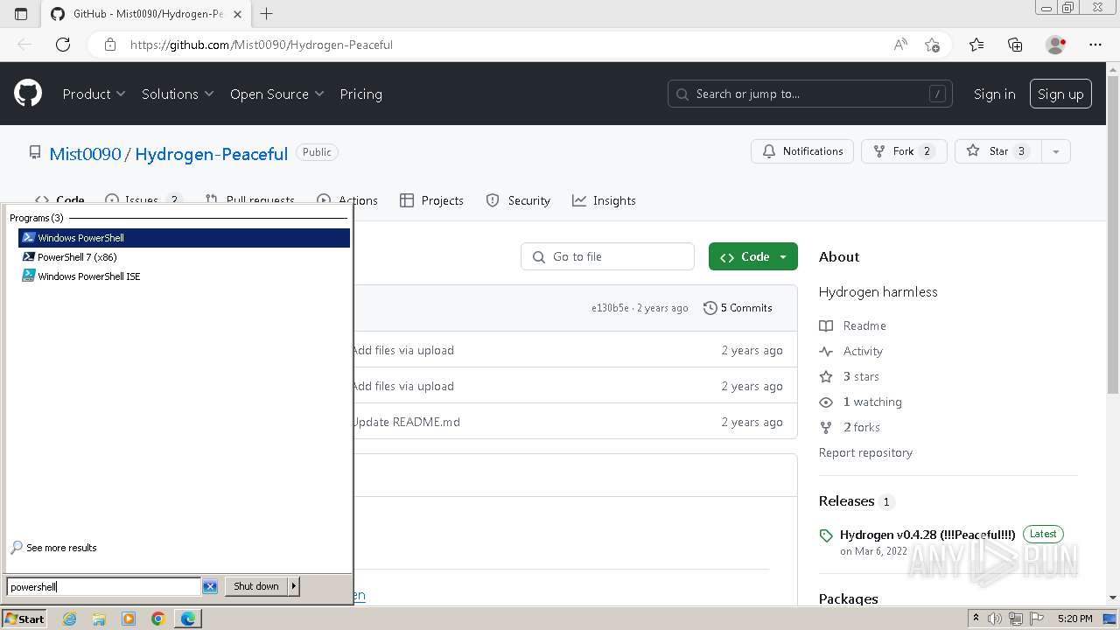Viewport: 1120px width, 630px height.
Task: Star the Hydrogen-Peaceful repository
Action: [x=998, y=151]
